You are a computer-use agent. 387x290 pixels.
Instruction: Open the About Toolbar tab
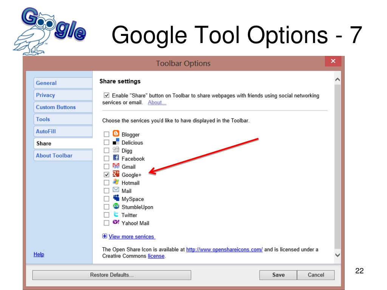pos(63,156)
